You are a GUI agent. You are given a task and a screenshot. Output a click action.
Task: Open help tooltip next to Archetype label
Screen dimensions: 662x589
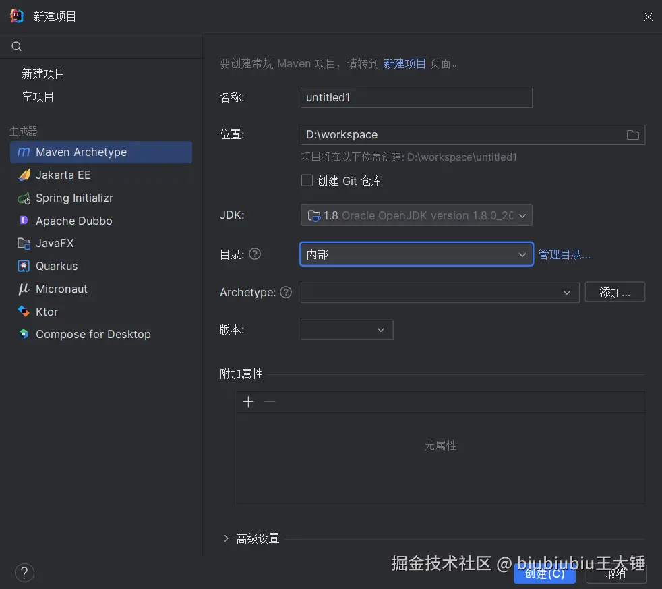pos(286,292)
